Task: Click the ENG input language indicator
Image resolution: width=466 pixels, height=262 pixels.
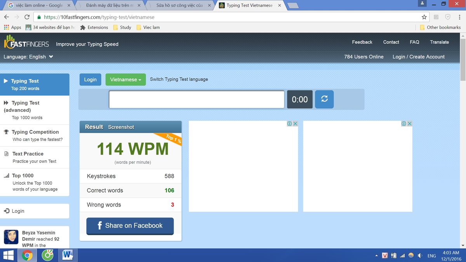Action: (x=431, y=256)
